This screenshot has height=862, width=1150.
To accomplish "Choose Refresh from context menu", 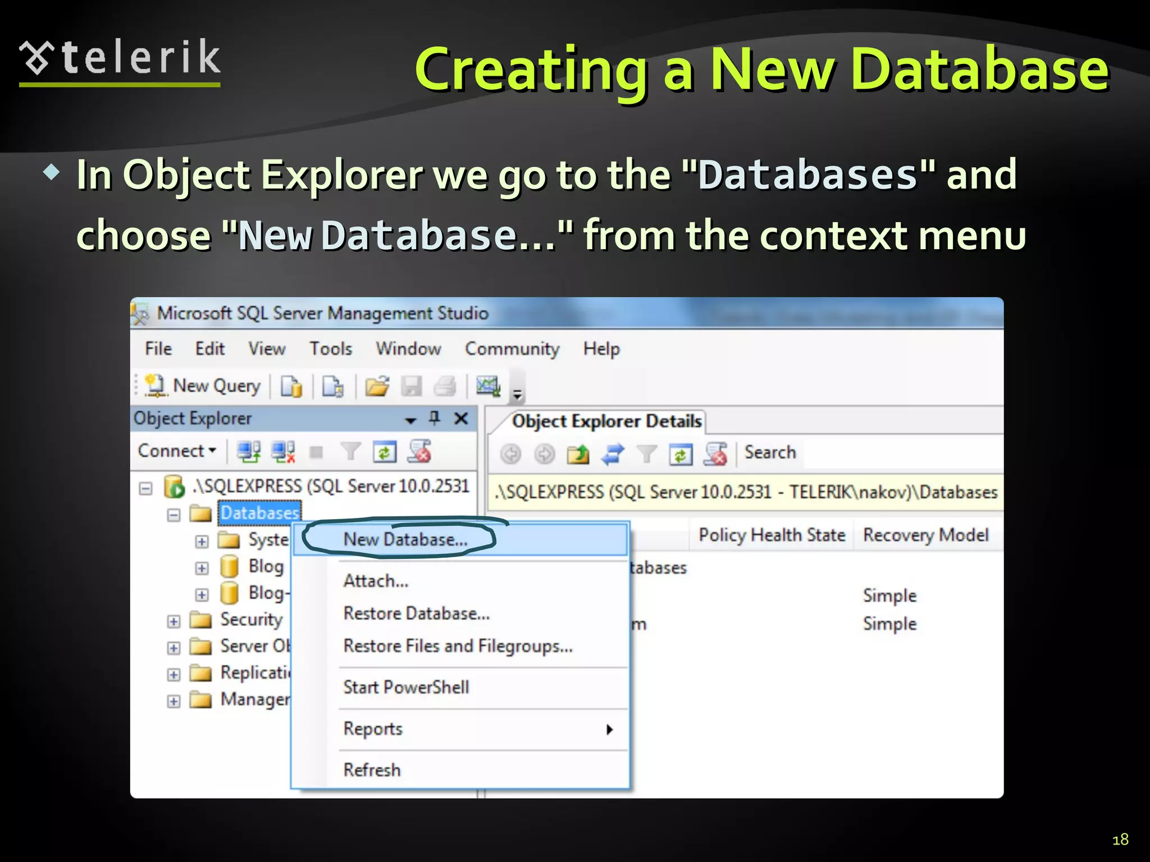I will pos(460,770).
